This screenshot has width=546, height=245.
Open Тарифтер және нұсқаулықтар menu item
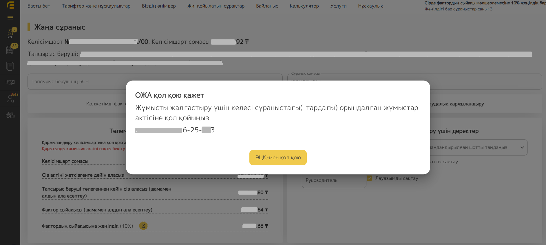point(96,6)
